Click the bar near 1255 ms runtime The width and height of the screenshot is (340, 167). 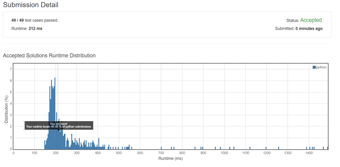278,148
